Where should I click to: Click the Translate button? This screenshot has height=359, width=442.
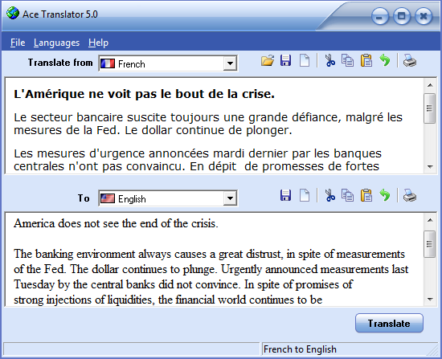(389, 323)
